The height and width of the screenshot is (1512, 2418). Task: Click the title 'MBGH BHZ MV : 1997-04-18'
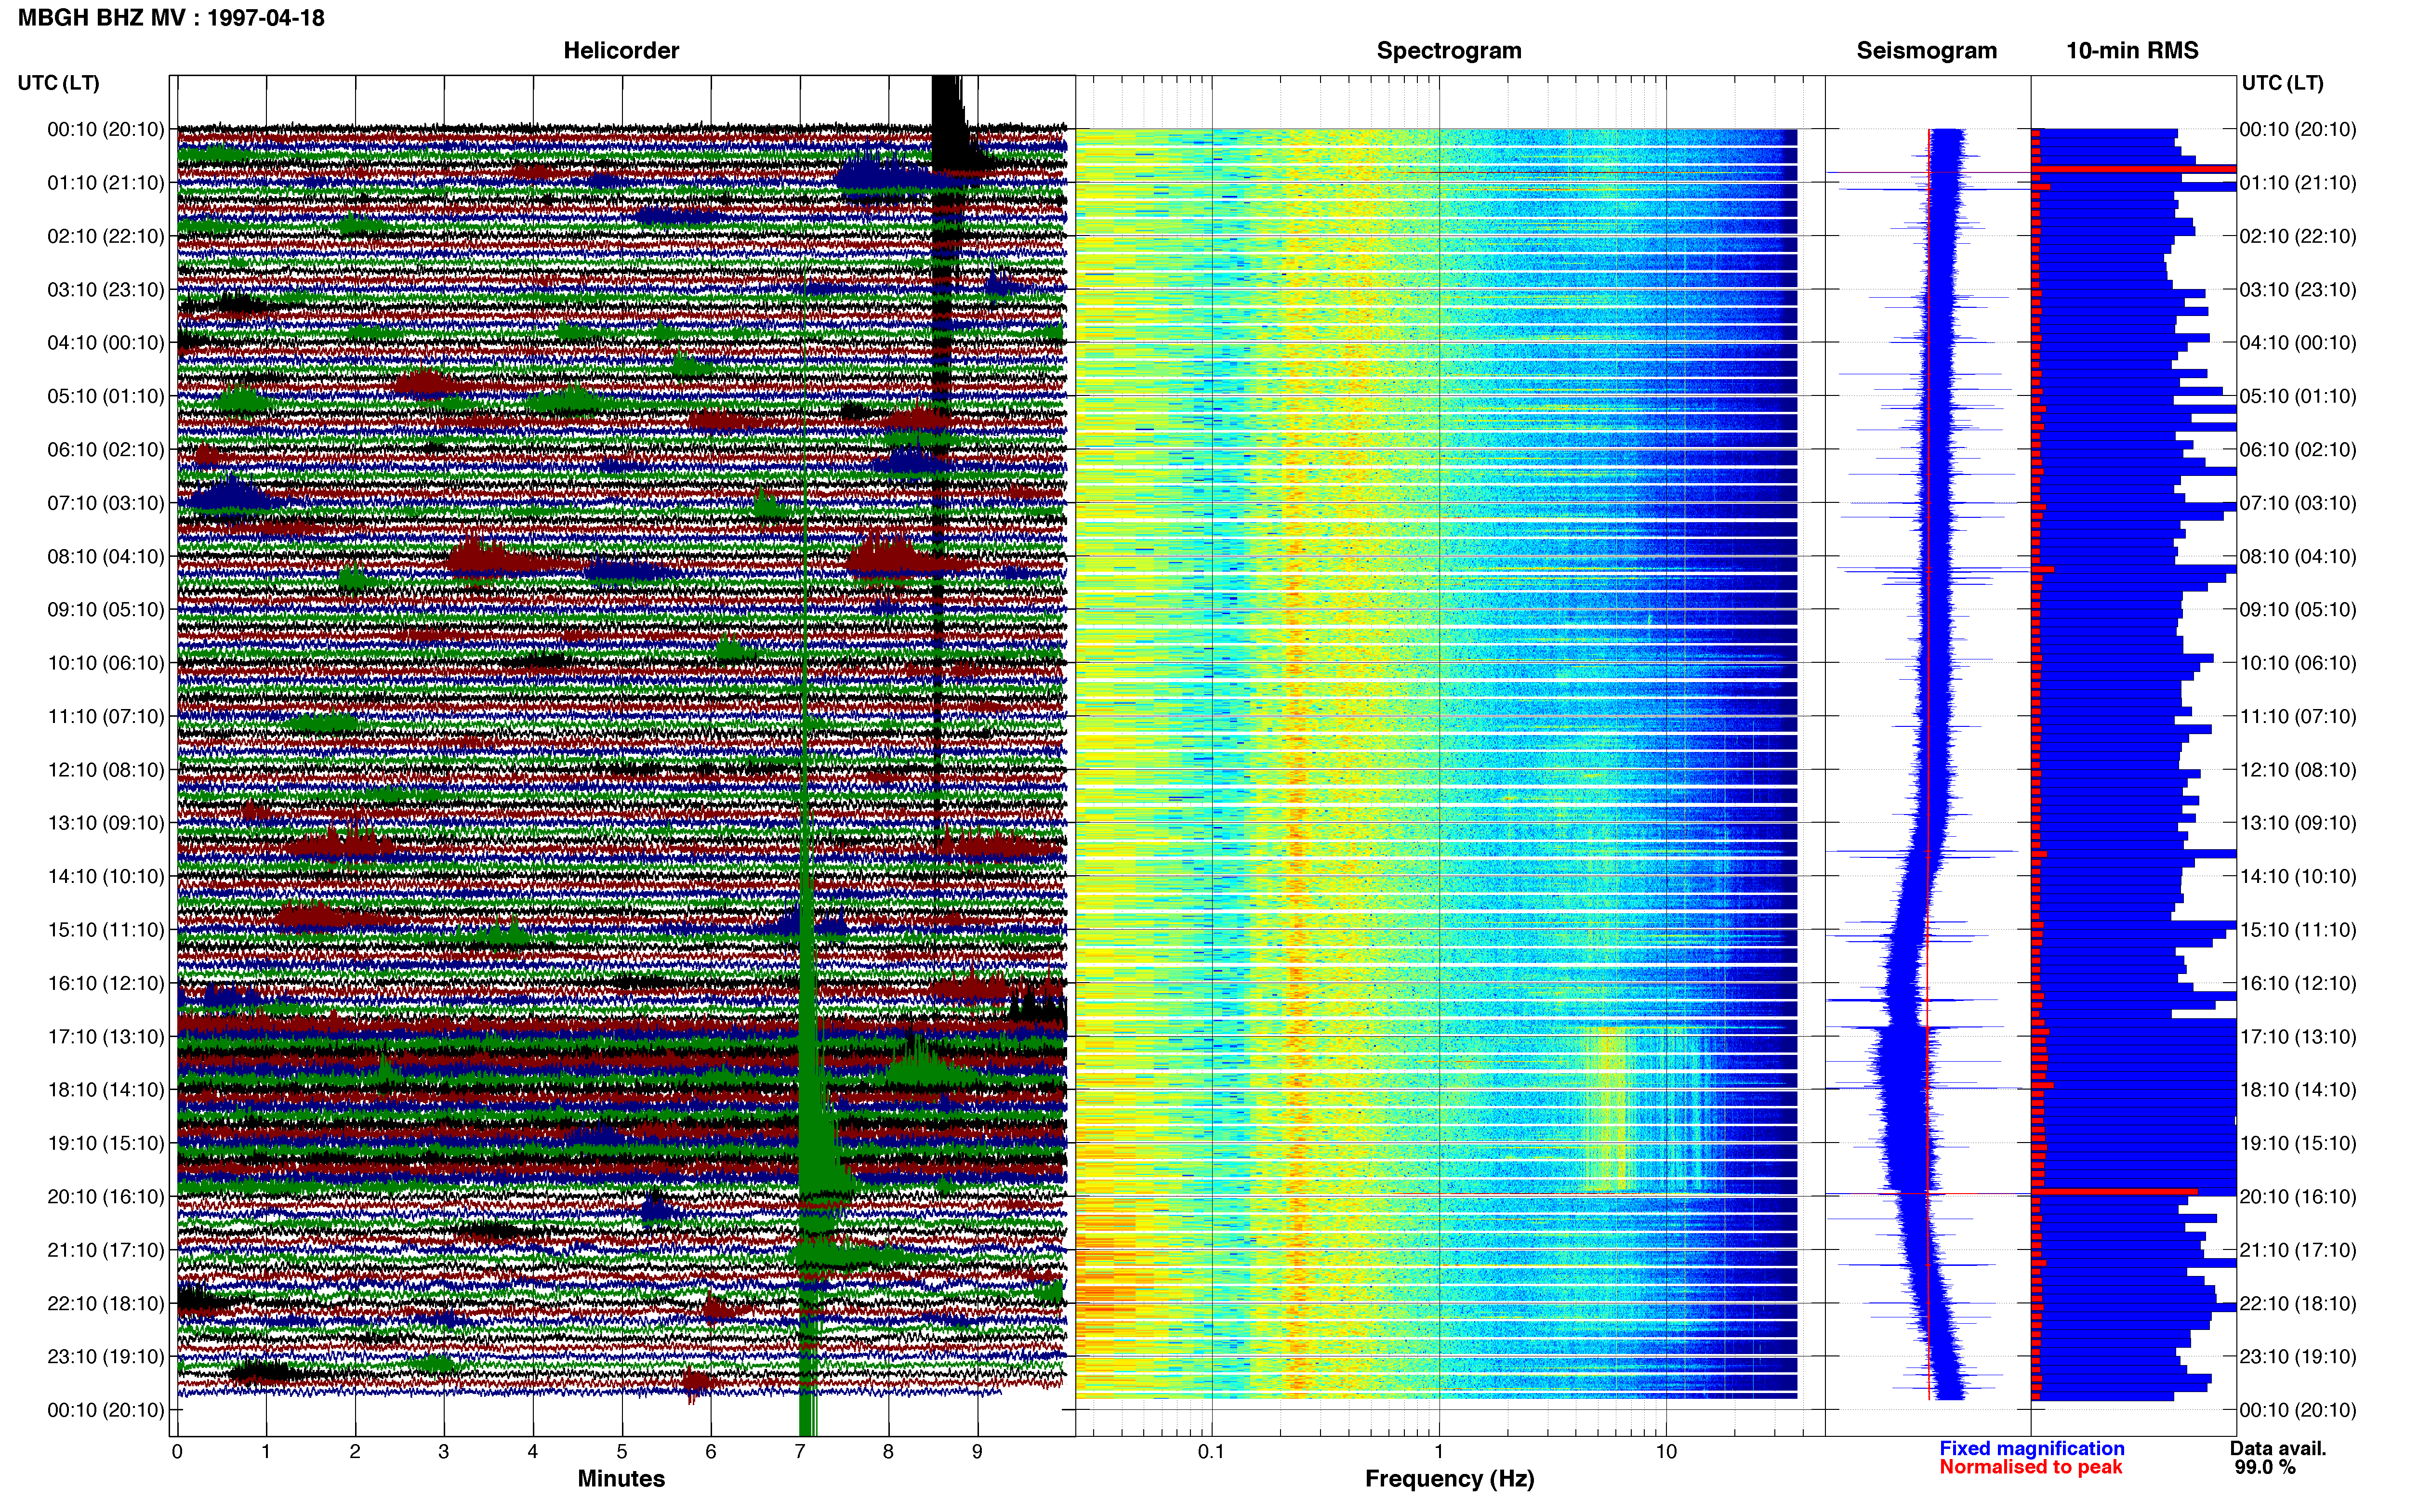coord(171,18)
